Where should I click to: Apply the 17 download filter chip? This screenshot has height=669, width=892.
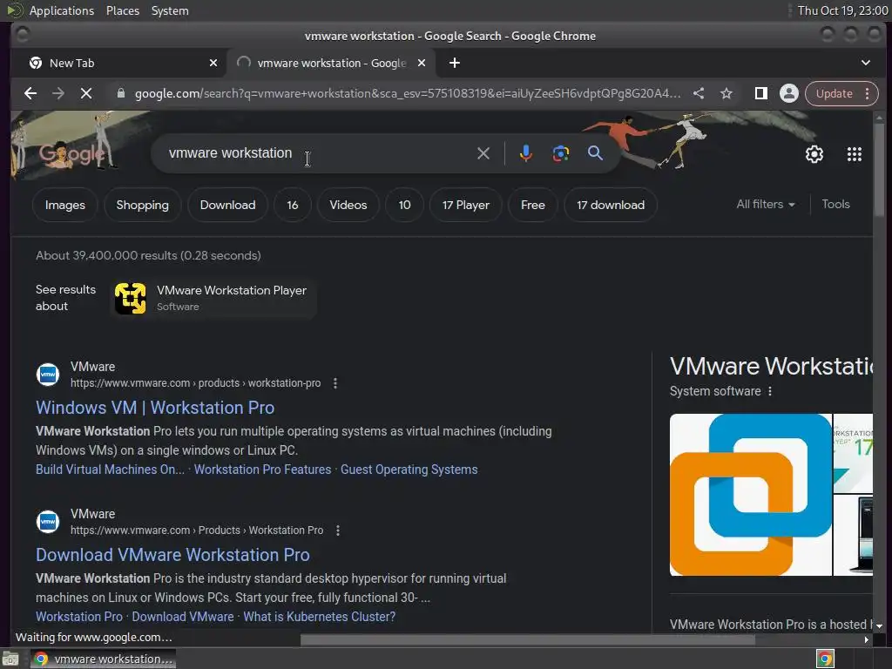611,206
